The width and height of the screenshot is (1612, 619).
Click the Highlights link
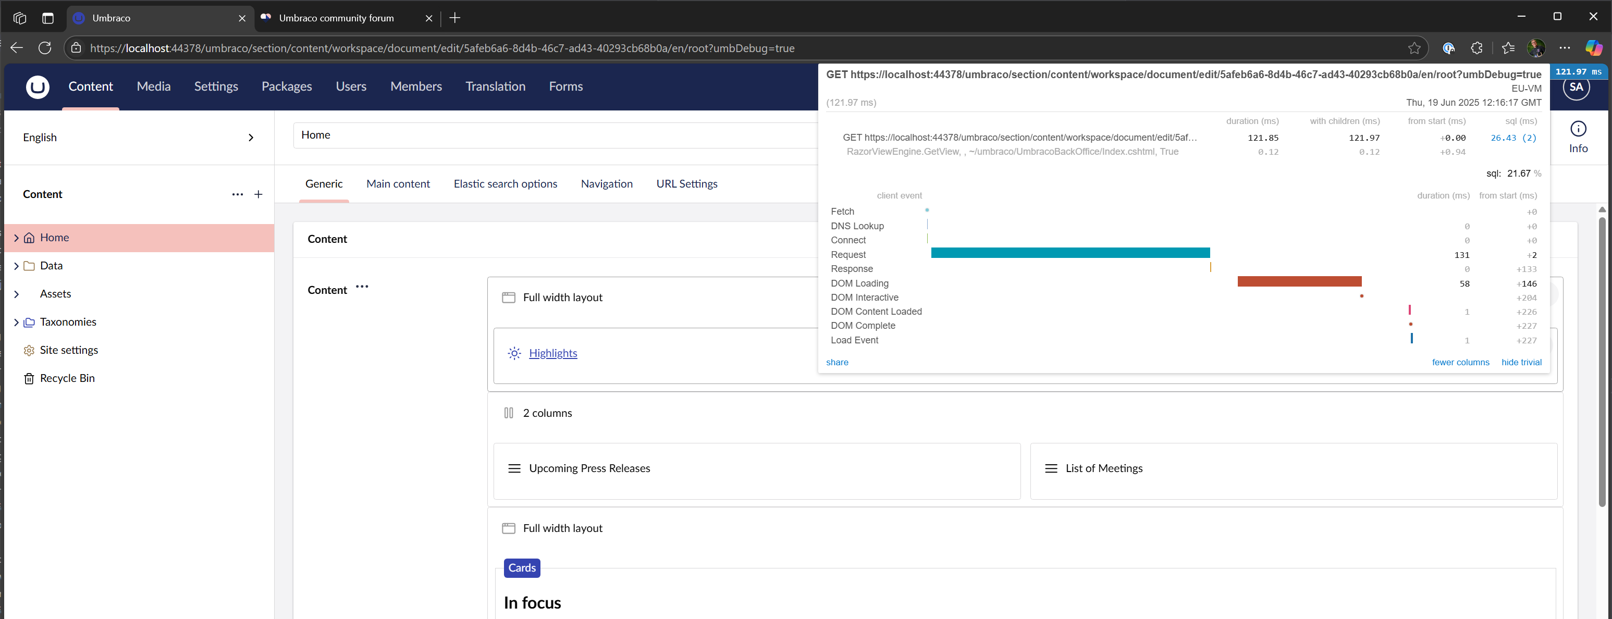coord(553,354)
